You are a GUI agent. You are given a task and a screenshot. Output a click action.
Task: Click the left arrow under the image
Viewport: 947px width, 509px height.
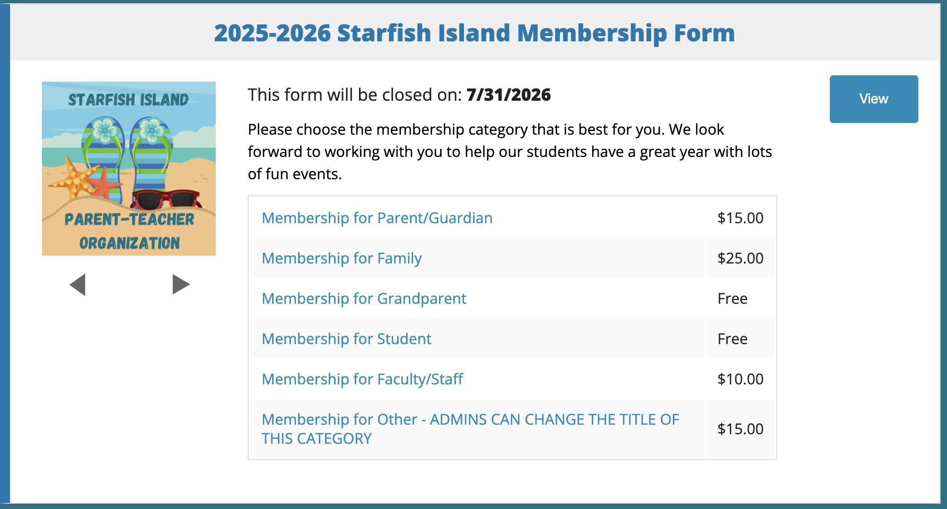tap(78, 285)
